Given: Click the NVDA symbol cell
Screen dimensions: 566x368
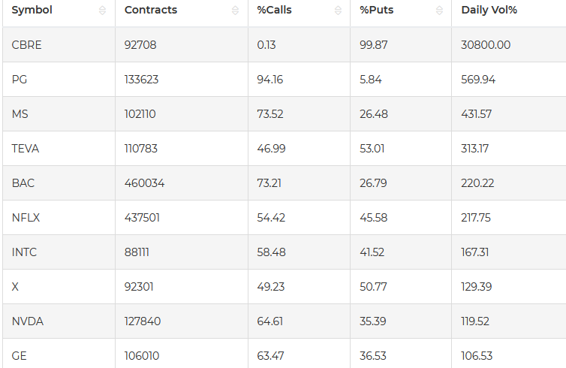Looking at the screenshot, I should point(28,321).
